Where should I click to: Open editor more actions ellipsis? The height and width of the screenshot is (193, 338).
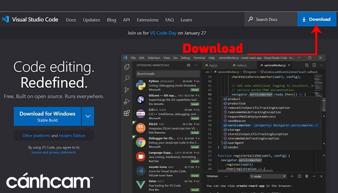321,65
